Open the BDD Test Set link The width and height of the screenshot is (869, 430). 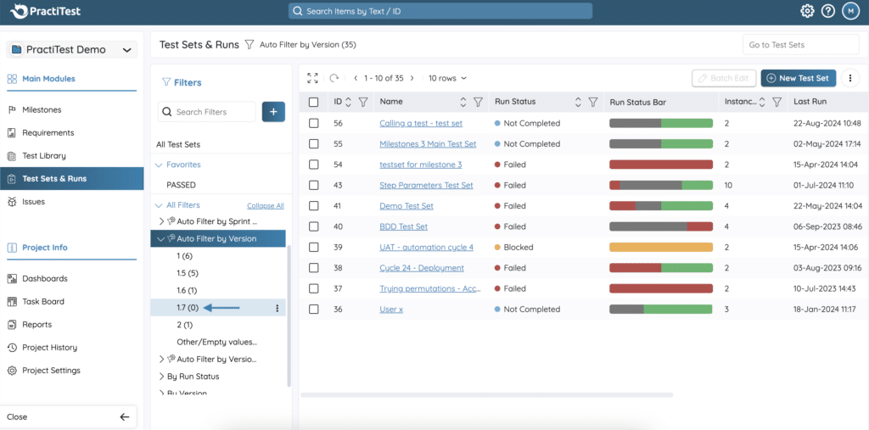[403, 226]
